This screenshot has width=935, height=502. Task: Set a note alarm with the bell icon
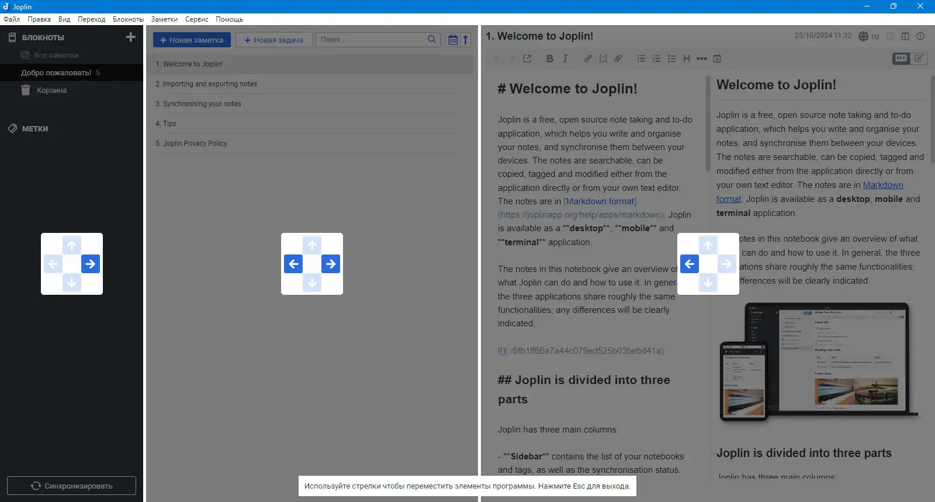(890, 36)
